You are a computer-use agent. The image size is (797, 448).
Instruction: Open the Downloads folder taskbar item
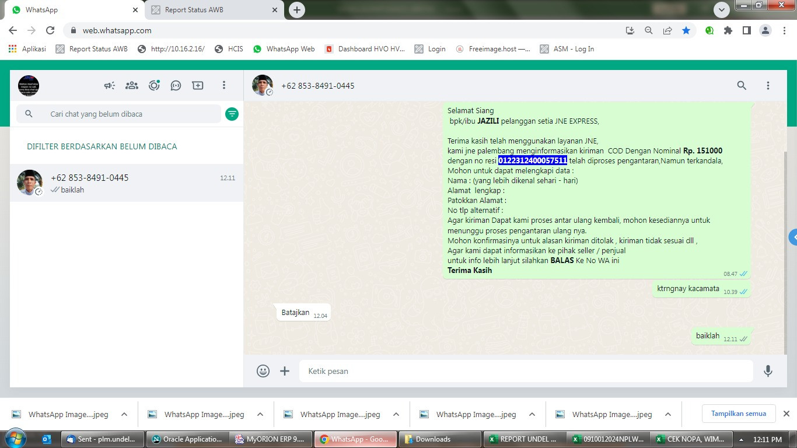[x=439, y=439]
